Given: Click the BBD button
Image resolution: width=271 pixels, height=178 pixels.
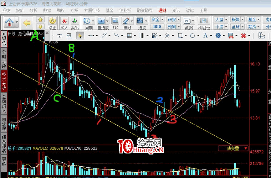Looking at the screenshot, I should (x=157, y=27).
